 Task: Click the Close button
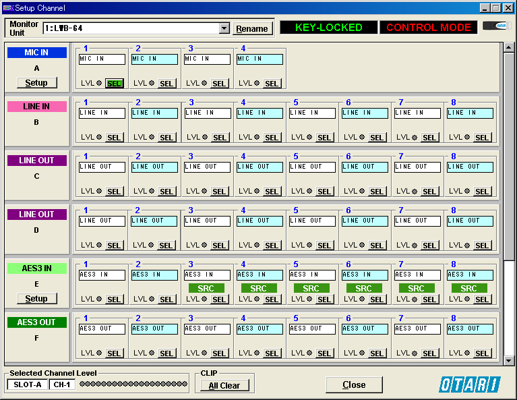coord(354,384)
